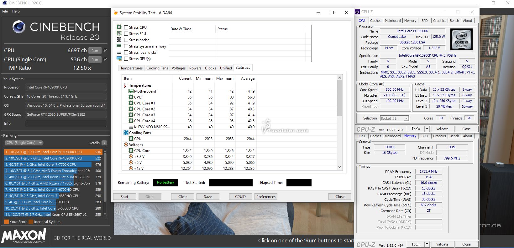The width and height of the screenshot is (514, 248).
Task: Toggle the CPU test checkmark in Cinebench
Action: pos(105,50)
